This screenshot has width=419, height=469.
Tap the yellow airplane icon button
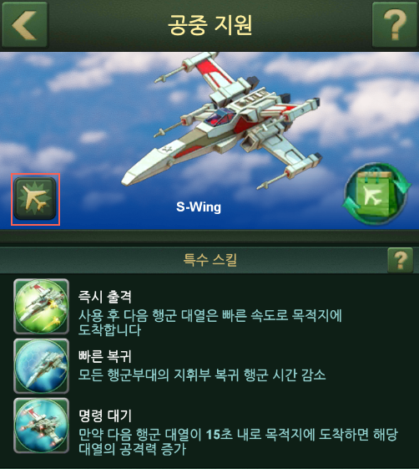click(x=35, y=199)
